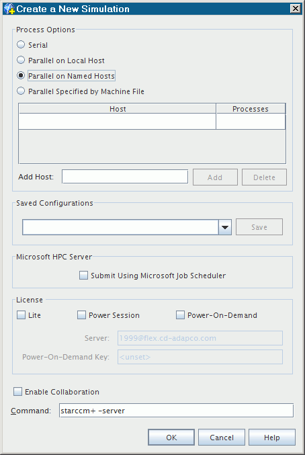The width and height of the screenshot is (305, 455).
Task: Enable Submit Using Microsoft Job Scheduler
Action: click(x=83, y=276)
